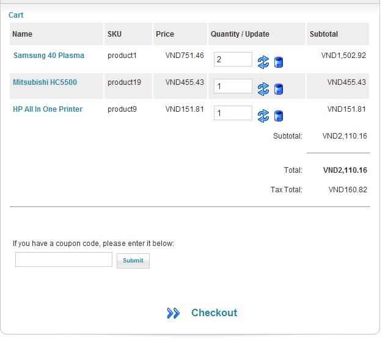Update quantity icon for Samsung 40 Plasma
The width and height of the screenshot is (388, 340).
click(x=263, y=62)
